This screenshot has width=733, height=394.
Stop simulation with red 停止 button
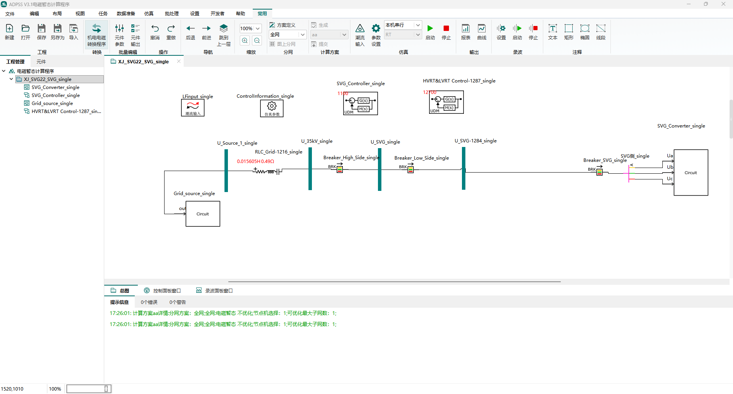446,32
